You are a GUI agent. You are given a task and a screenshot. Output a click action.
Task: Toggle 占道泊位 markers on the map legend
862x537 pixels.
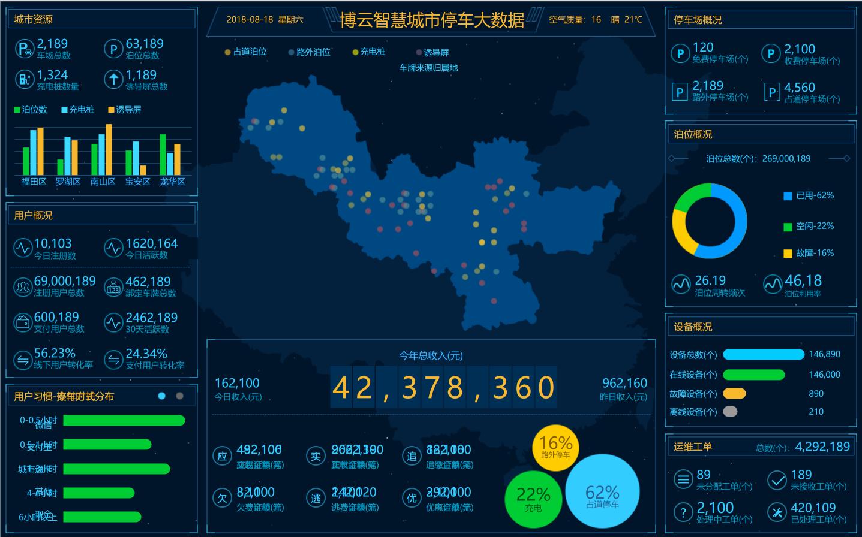pos(226,52)
